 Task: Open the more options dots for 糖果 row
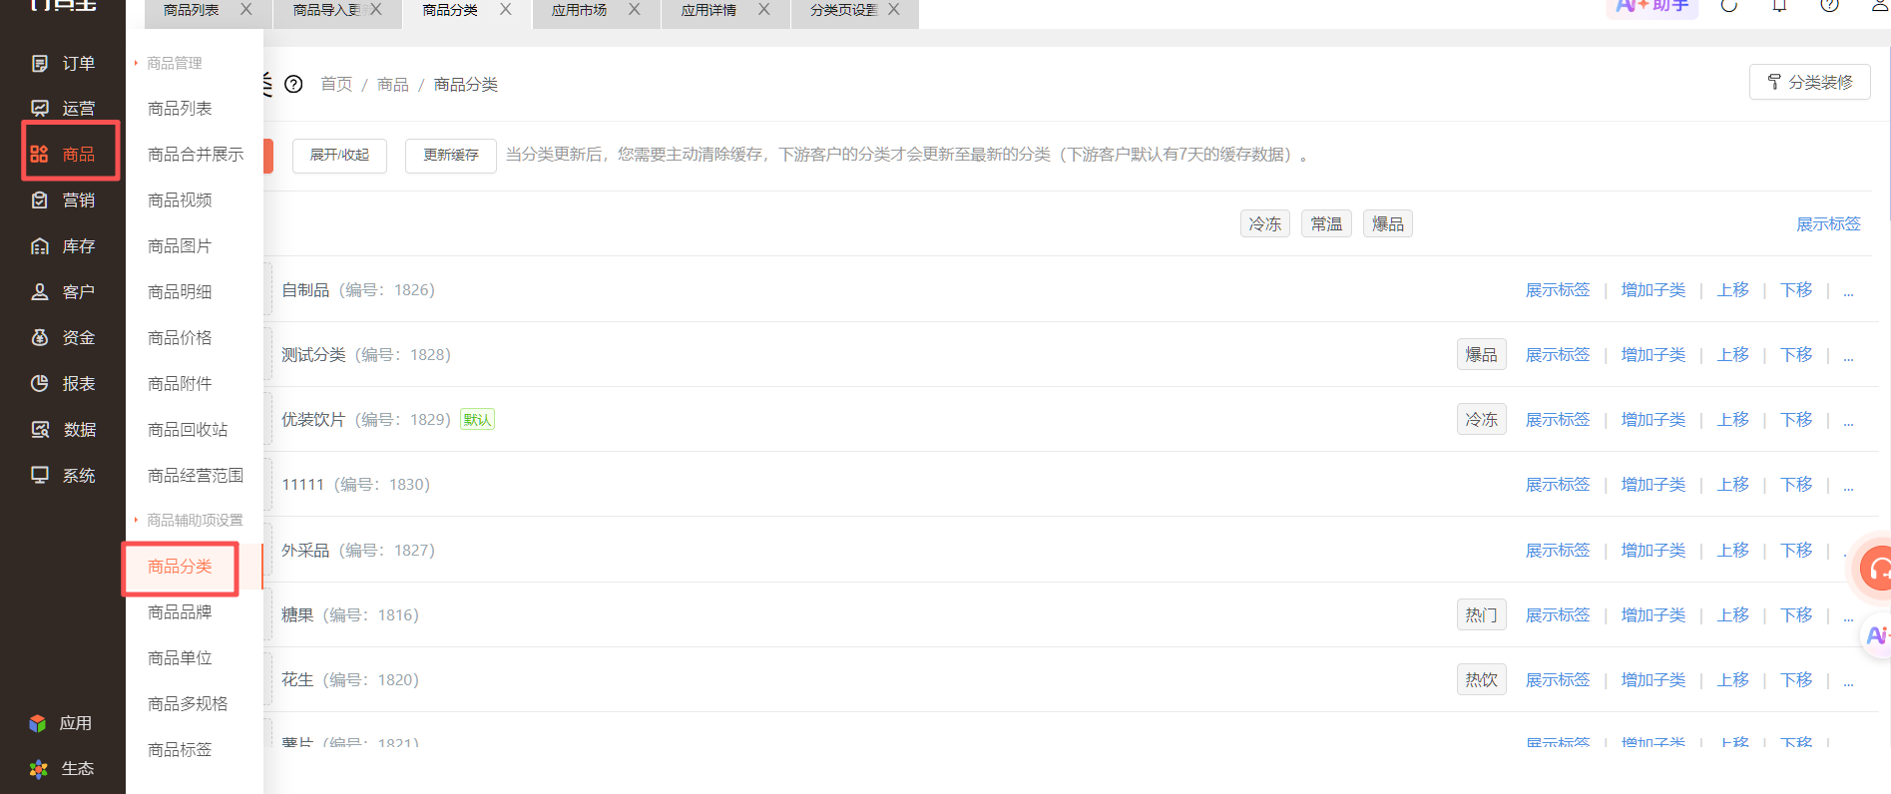coord(1849,617)
